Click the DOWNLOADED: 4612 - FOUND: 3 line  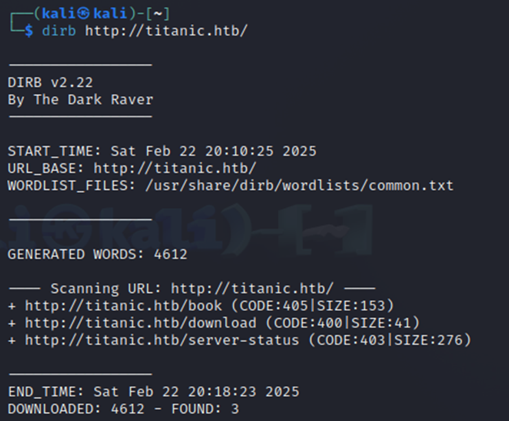[x=124, y=409]
